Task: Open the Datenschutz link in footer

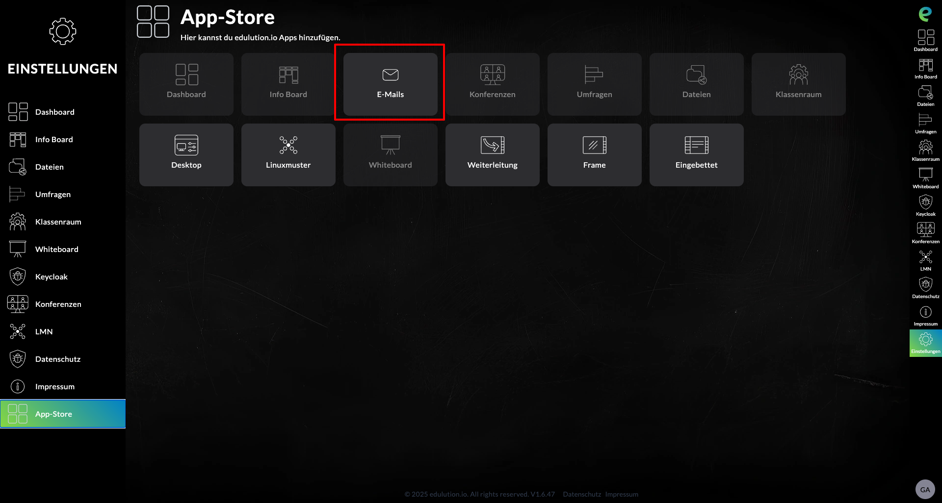Action: 581,494
